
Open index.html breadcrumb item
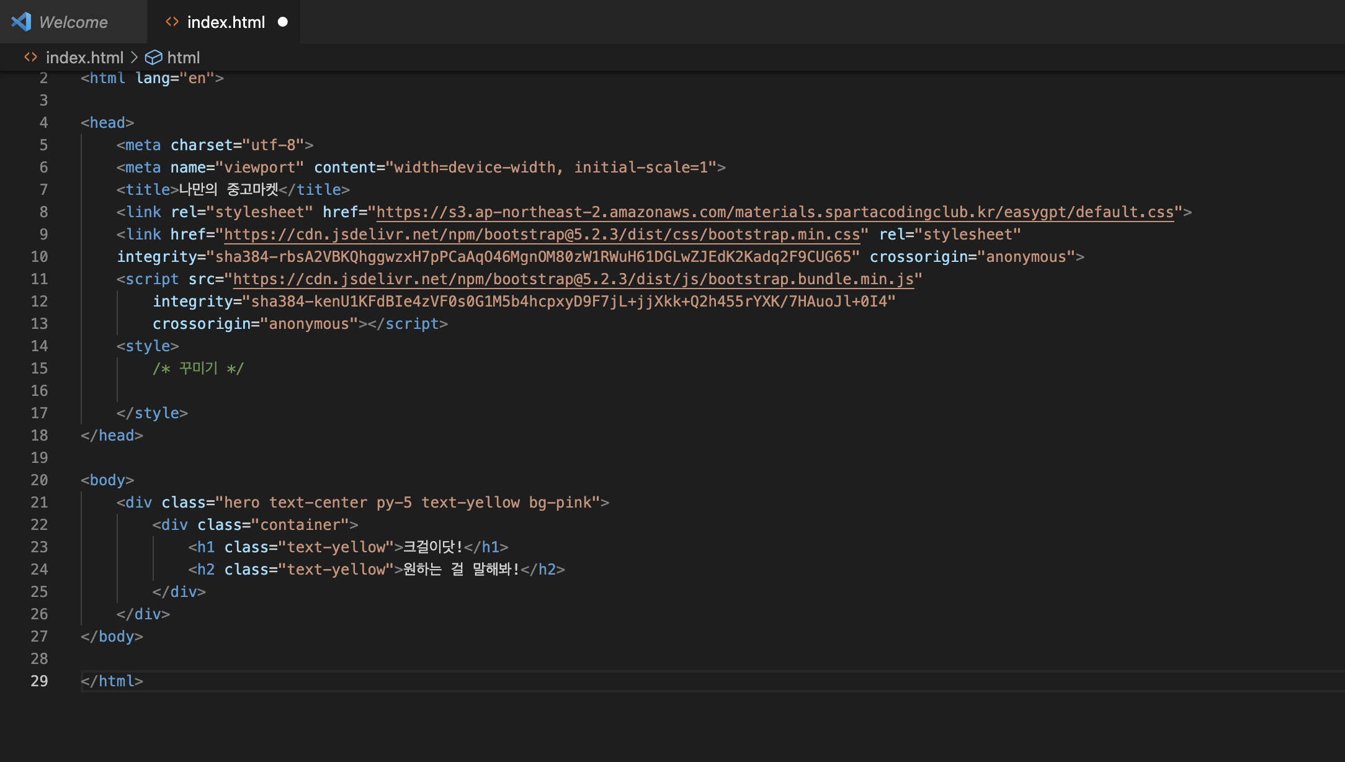click(84, 58)
